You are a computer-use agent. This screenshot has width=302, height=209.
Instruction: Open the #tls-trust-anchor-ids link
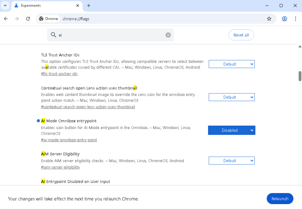click(59, 74)
